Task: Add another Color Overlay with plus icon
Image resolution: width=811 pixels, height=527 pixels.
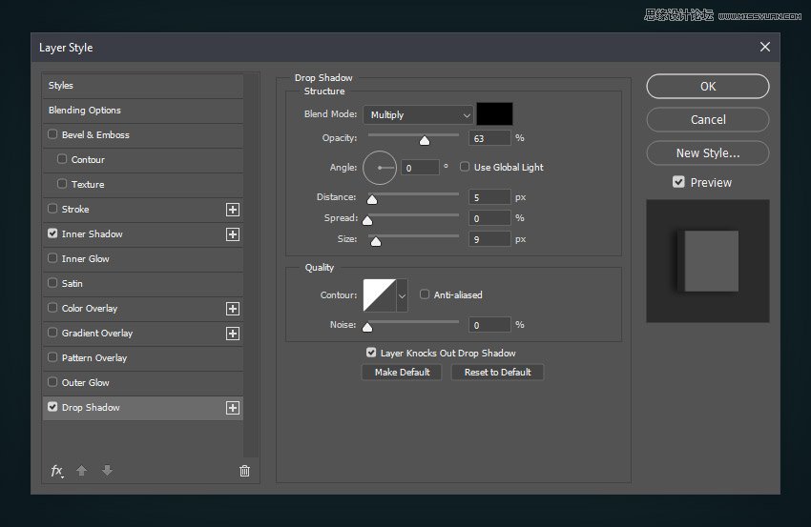Action: (x=232, y=309)
